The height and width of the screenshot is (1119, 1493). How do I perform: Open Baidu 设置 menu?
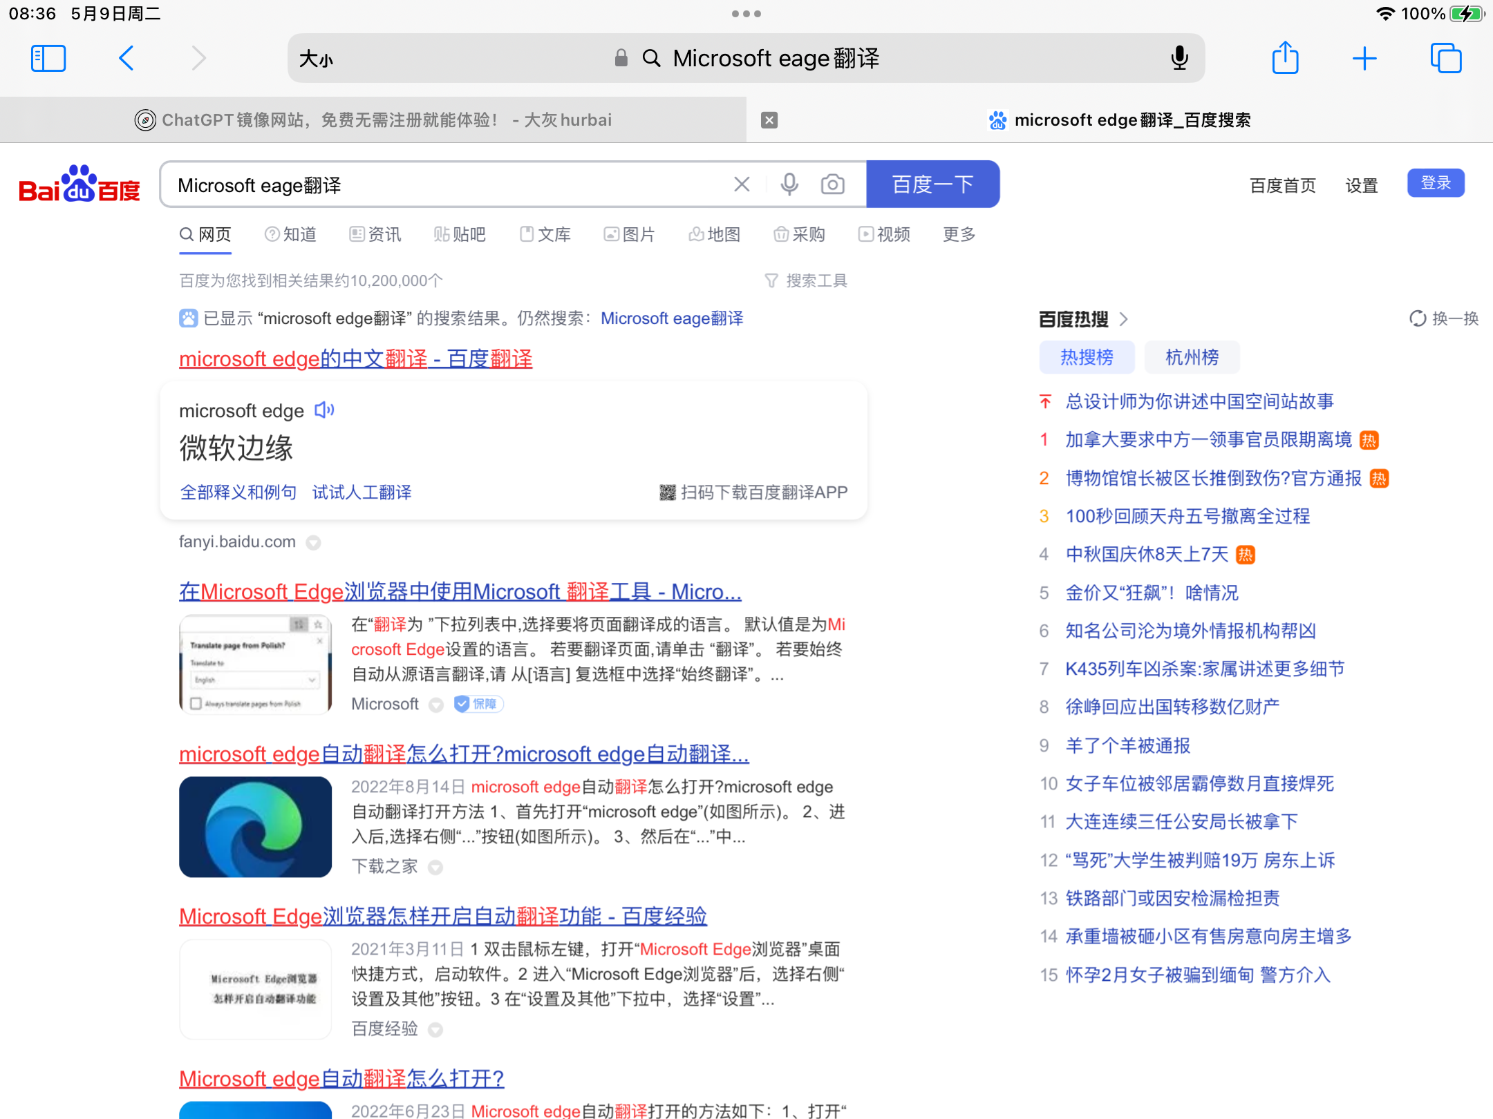tap(1362, 185)
